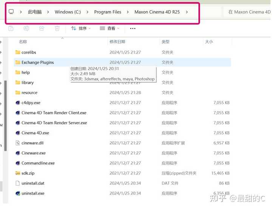Select the Commandline.exe icon
This screenshot has width=272, height=209.
coord(18,163)
